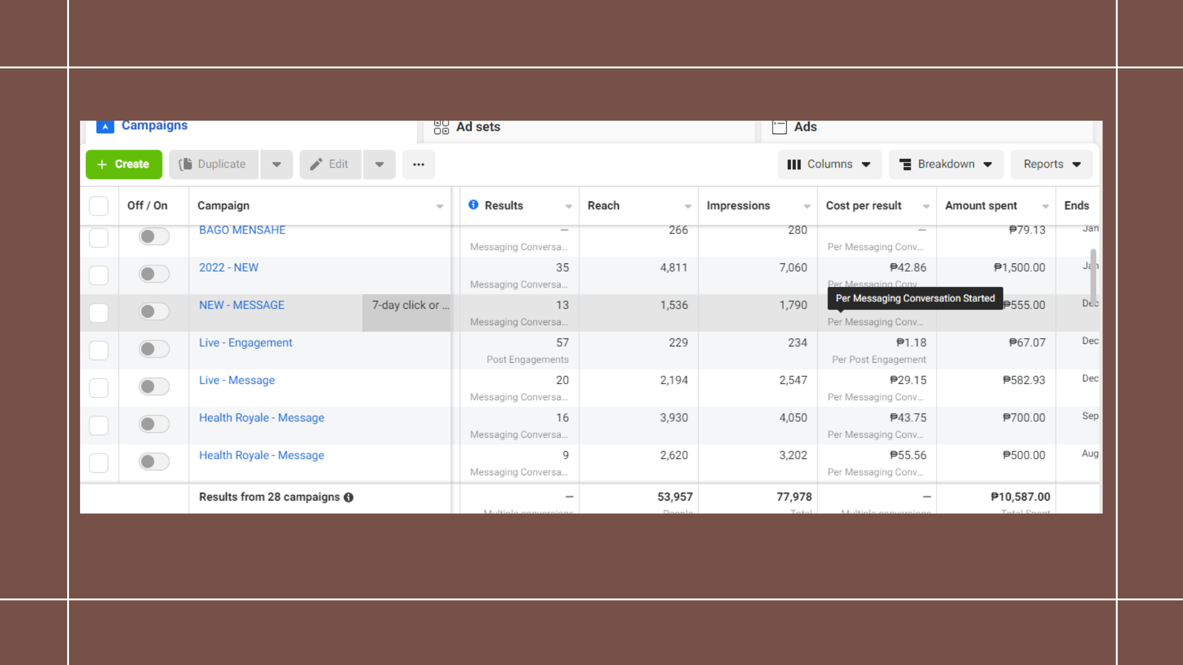Tick the checkbox for NEW - MESSAGE row
1183x665 pixels.
click(x=99, y=313)
